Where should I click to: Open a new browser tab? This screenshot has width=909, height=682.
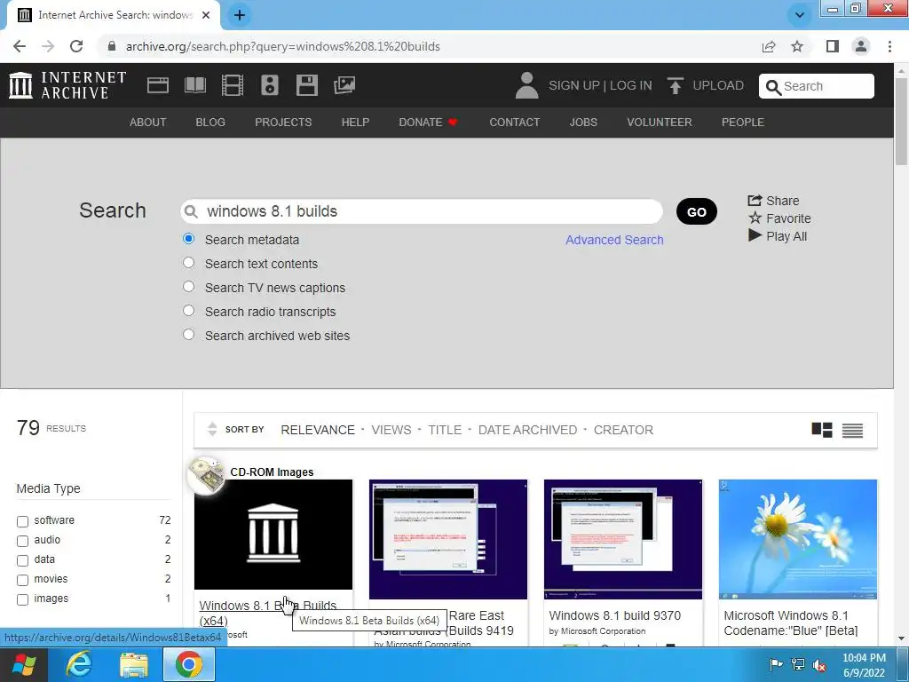tap(240, 15)
